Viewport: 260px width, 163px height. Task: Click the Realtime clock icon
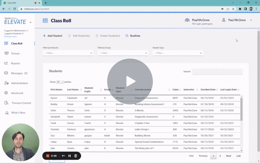(127, 36)
